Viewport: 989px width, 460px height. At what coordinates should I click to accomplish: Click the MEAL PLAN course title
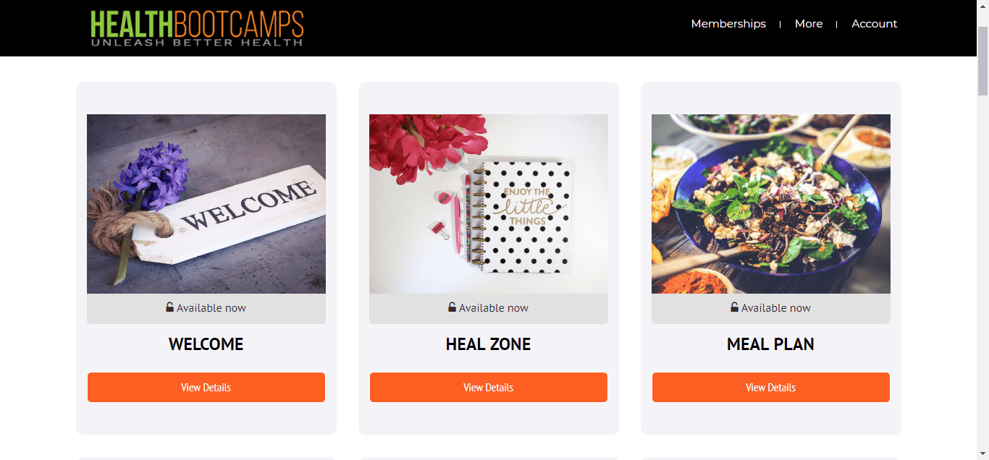pos(771,344)
